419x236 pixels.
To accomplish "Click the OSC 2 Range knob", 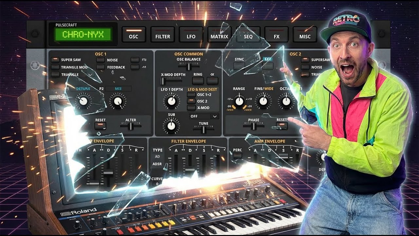I will pos(239,101).
